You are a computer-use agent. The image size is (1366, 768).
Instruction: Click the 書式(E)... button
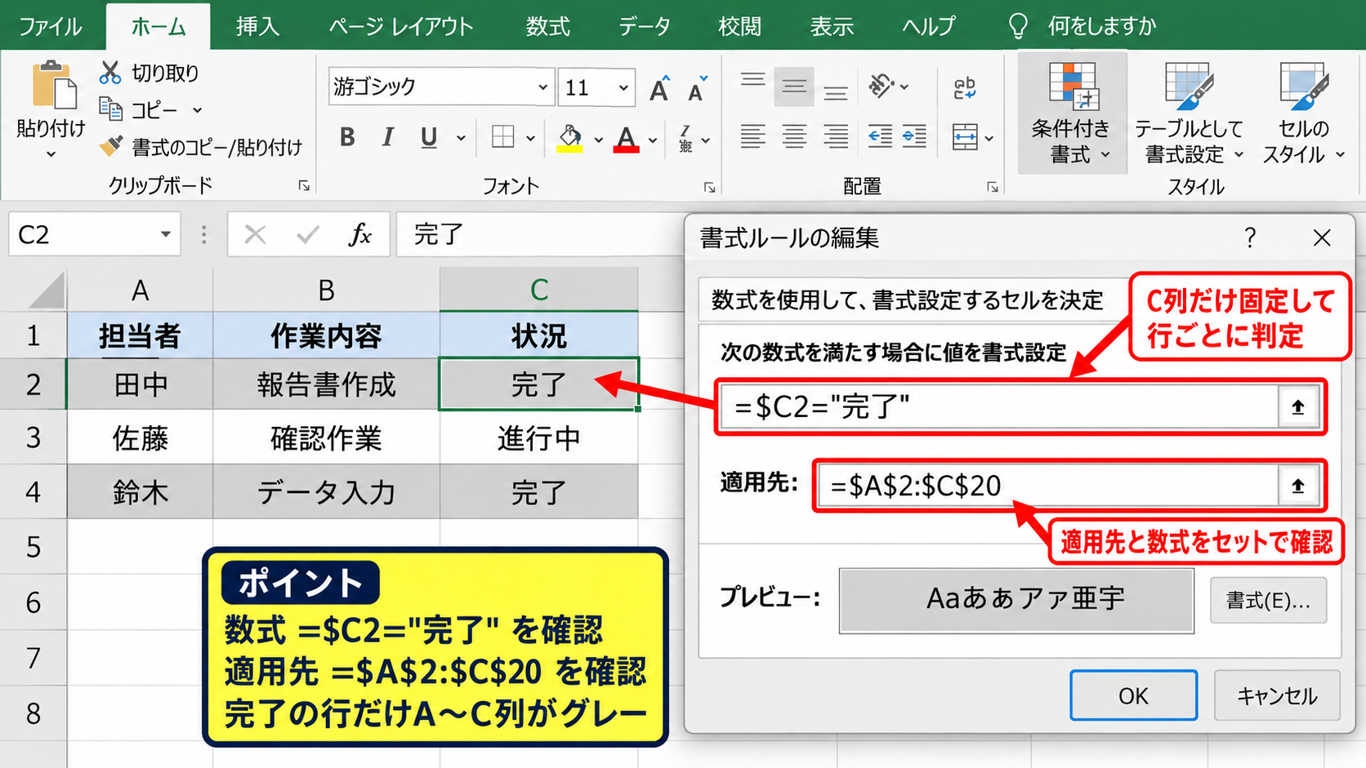(x=1268, y=601)
